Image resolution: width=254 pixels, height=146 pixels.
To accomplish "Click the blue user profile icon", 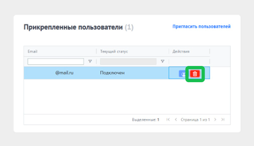I will [x=183, y=74].
